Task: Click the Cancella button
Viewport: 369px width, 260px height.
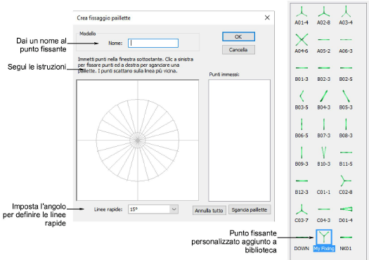Action: tap(238, 50)
